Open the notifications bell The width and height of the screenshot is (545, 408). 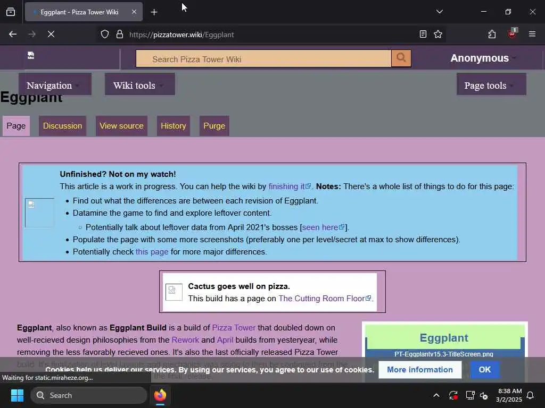click(531, 395)
